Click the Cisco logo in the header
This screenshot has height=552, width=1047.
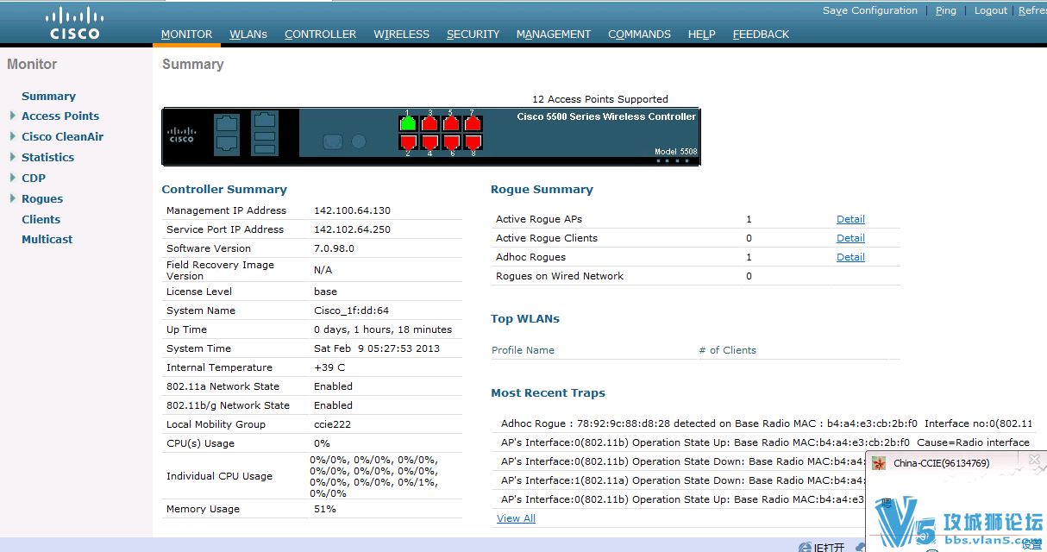click(73, 22)
